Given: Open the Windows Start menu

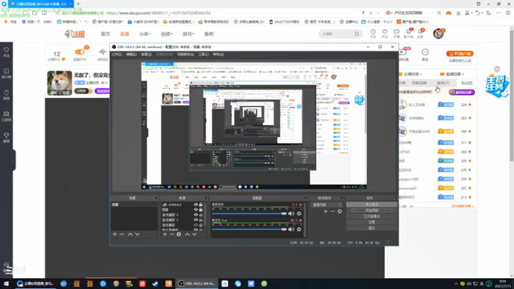Looking at the screenshot, I should pyautogui.click(x=6, y=284).
